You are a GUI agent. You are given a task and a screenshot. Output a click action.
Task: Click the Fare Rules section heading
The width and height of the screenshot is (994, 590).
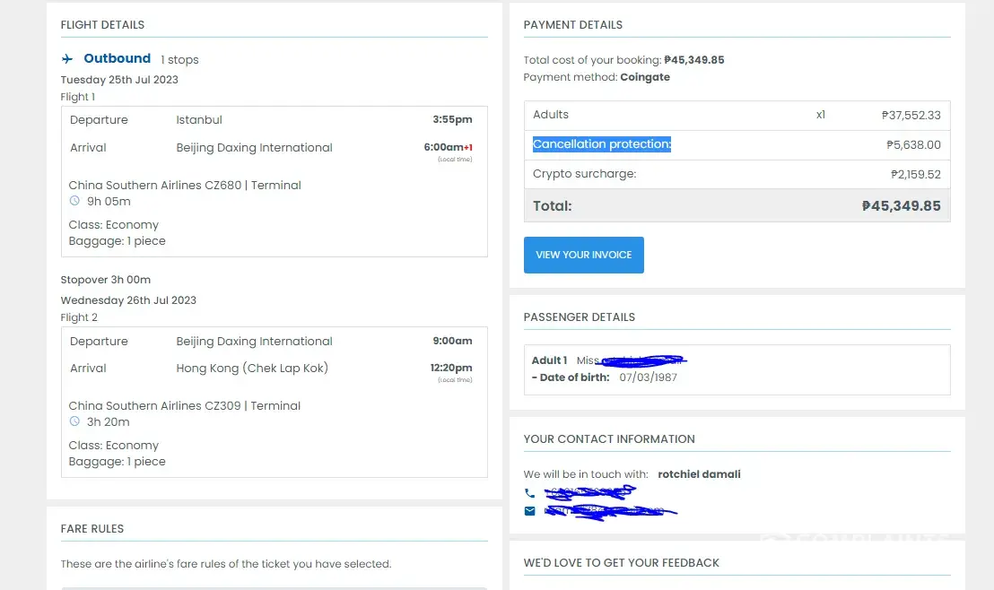click(92, 528)
